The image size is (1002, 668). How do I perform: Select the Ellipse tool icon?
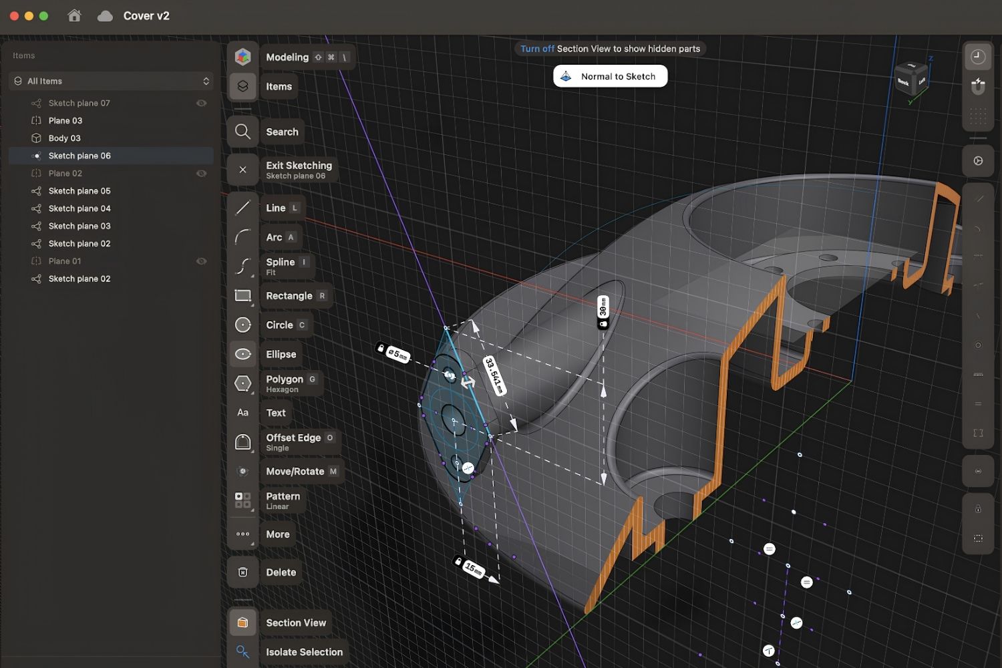242,354
